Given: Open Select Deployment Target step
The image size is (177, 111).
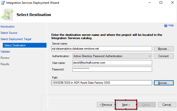Looking at the screenshot, I should [16, 39].
